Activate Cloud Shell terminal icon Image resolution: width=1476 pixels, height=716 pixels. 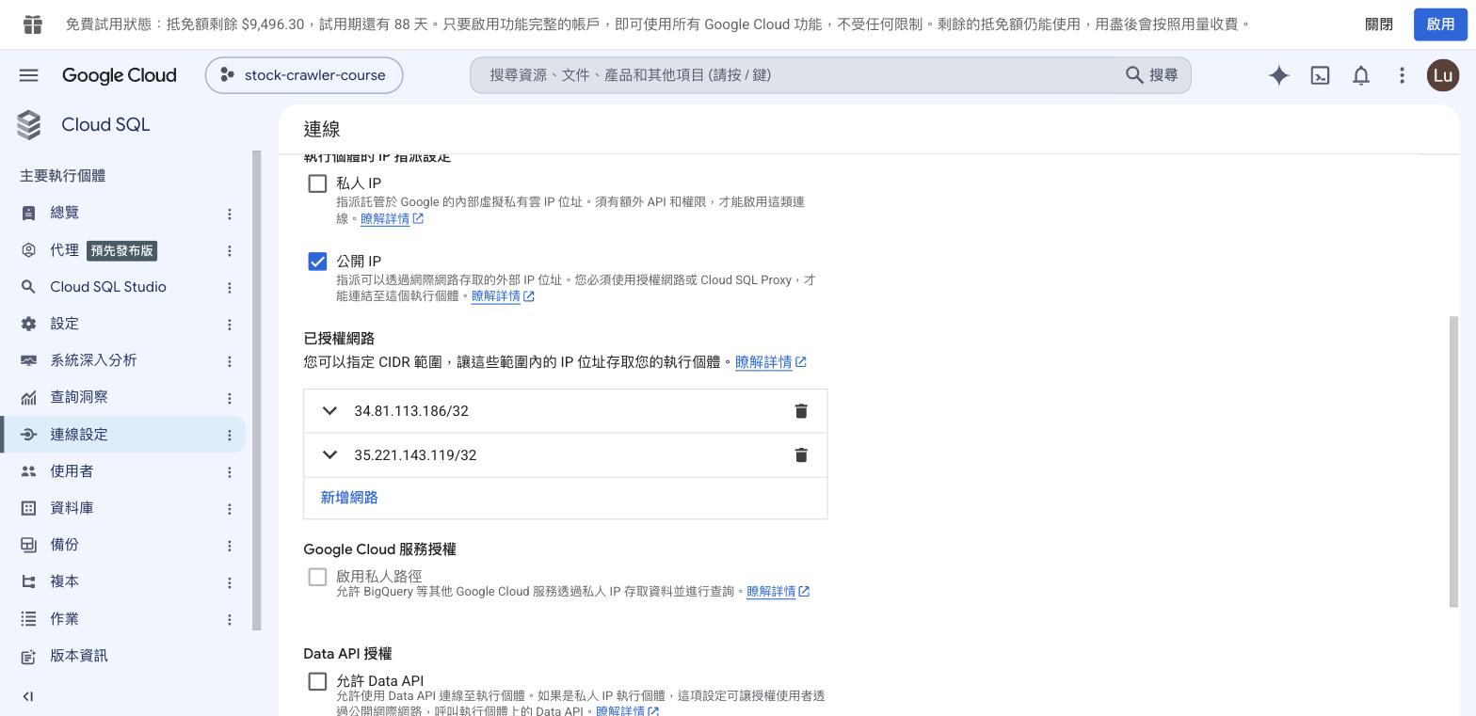(x=1320, y=75)
